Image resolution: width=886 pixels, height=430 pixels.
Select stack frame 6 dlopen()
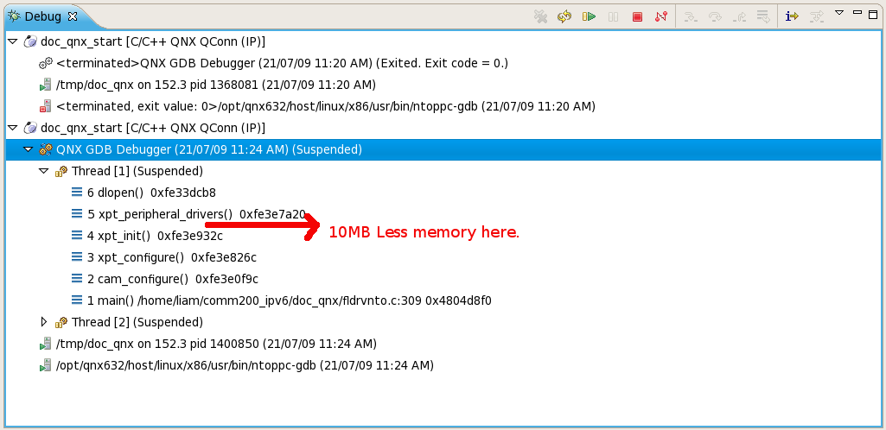[151, 193]
